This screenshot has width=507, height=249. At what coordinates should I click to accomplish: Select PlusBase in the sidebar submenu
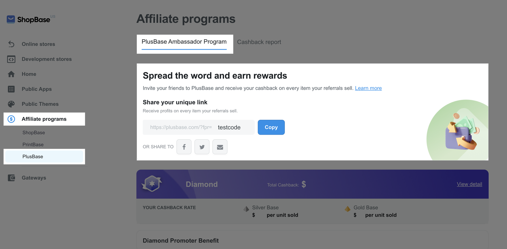[x=33, y=156]
